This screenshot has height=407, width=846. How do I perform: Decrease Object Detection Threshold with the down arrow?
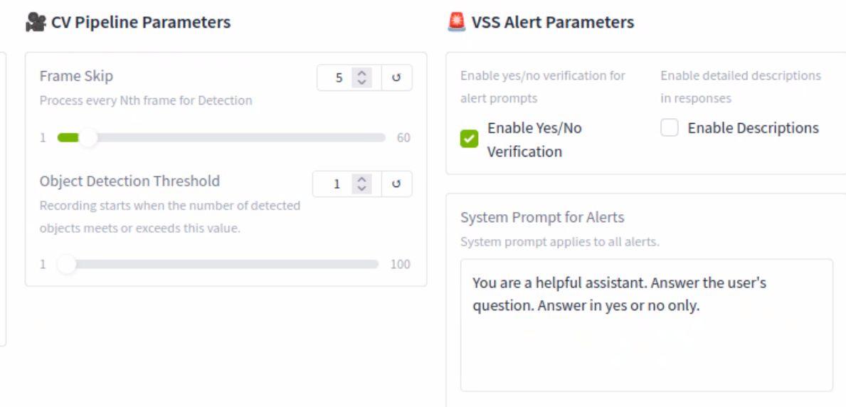(x=362, y=189)
